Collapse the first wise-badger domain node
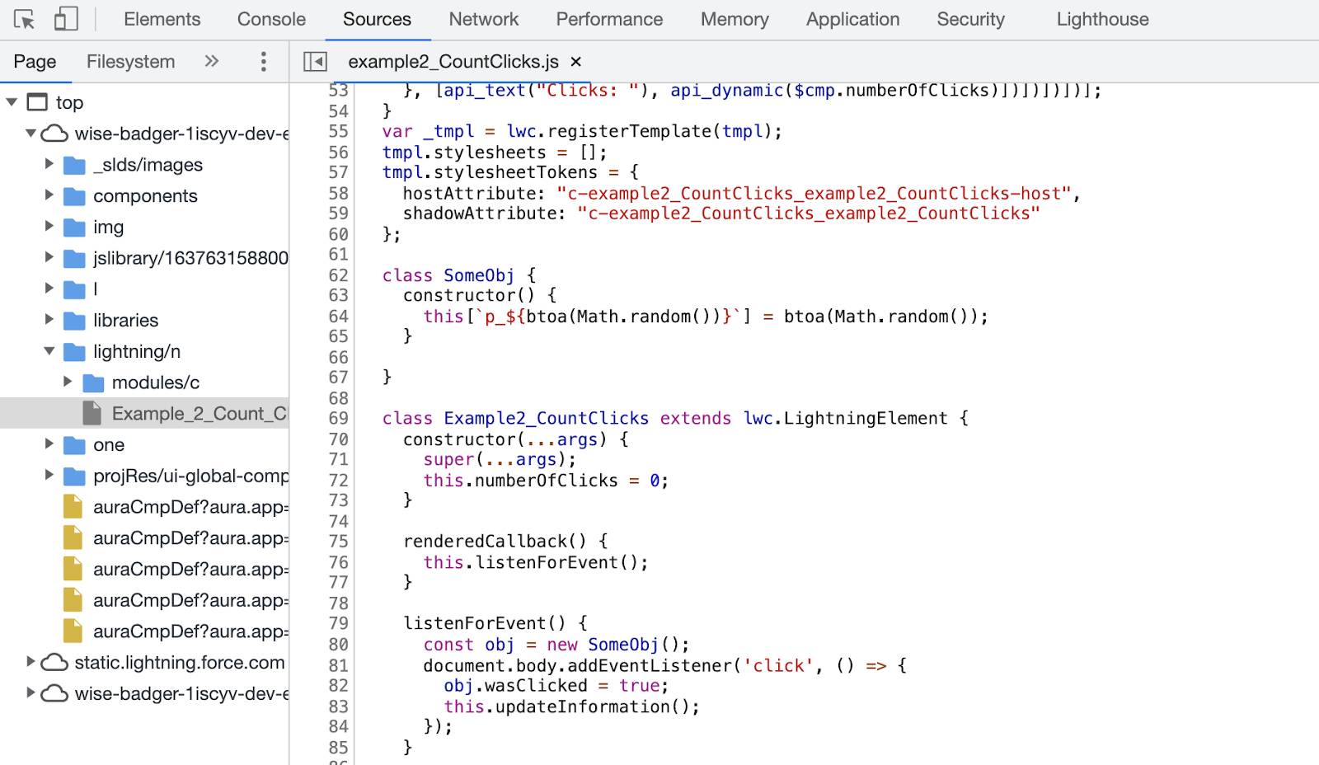The image size is (1319, 765). [31, 134]
